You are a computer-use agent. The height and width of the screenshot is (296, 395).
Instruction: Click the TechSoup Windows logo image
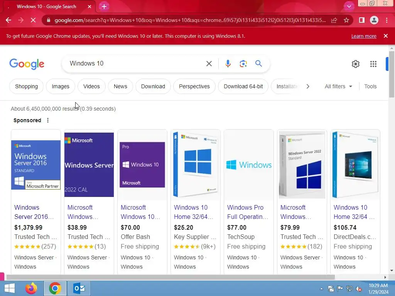(x=249, y=165)
